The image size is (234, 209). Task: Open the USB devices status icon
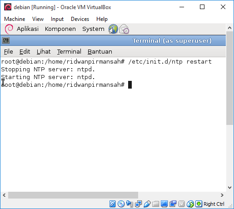coord(147,204)
